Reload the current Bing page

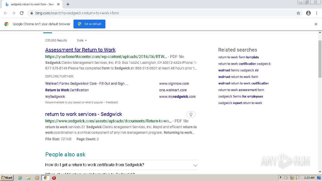[22, 13]
